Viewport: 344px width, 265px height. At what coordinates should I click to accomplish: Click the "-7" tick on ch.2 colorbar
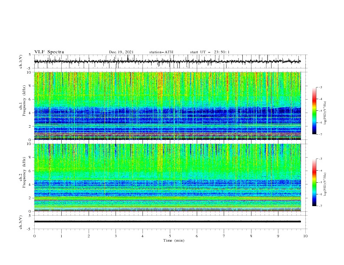(320, 206)
